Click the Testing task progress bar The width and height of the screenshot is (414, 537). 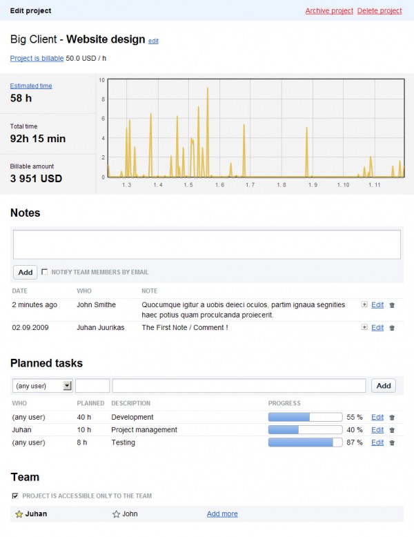click(x=305, y=442)
